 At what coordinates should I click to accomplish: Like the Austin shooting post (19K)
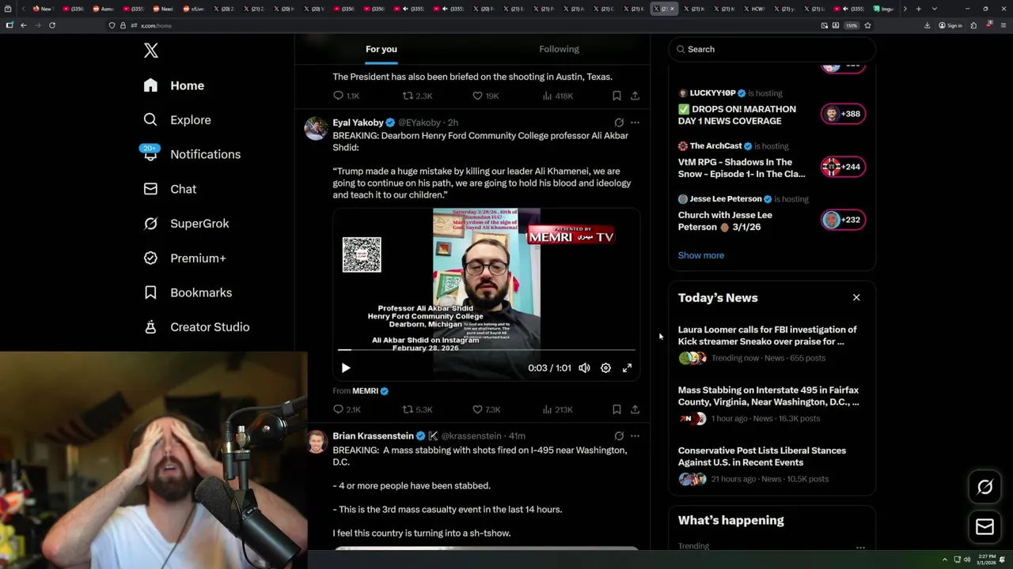pyautogui.click(x=485, y=96)
